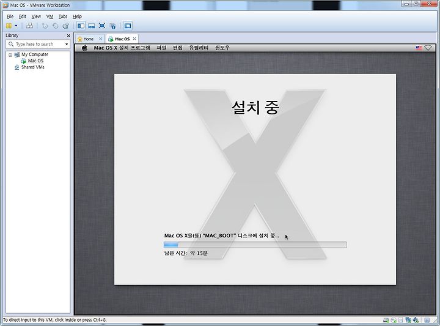Click the message log status bar icon
The width and height of the screenshot is (440, 326).
pos(427,320)
